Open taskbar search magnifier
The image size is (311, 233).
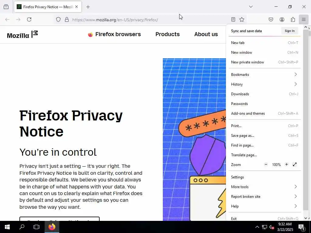[x=22, y=227]
